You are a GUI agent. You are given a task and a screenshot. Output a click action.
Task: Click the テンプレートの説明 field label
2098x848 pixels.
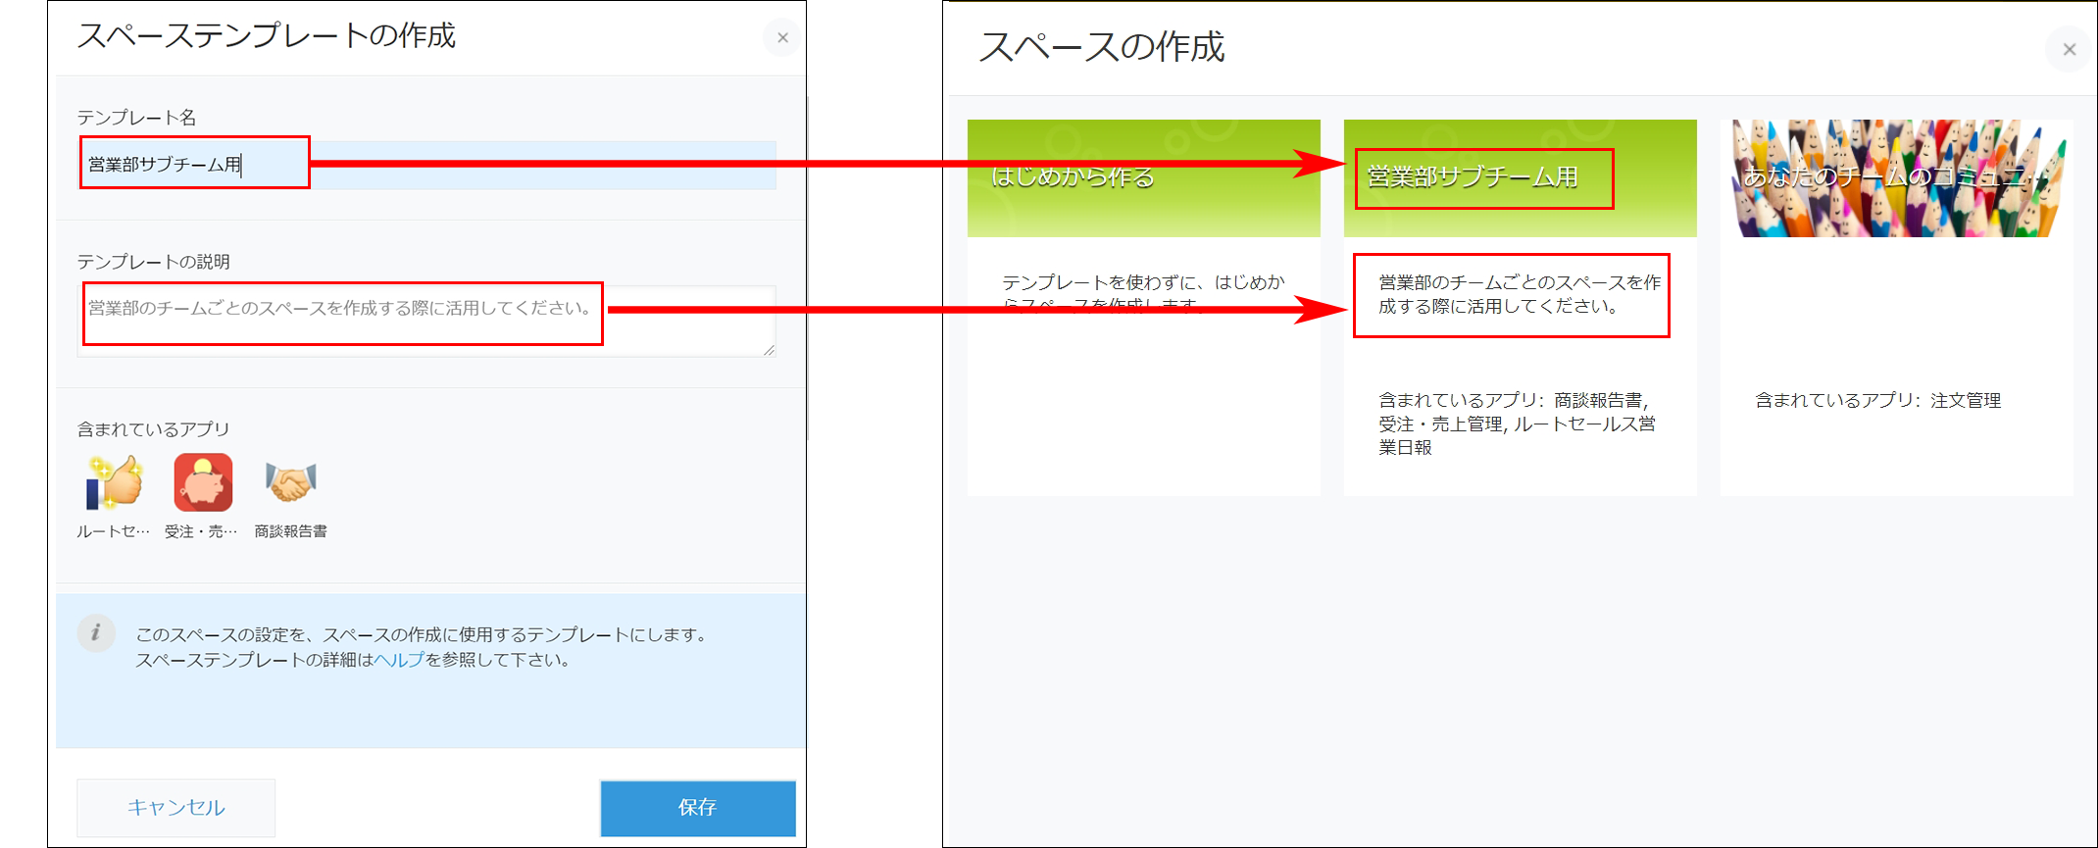point(154,262)
